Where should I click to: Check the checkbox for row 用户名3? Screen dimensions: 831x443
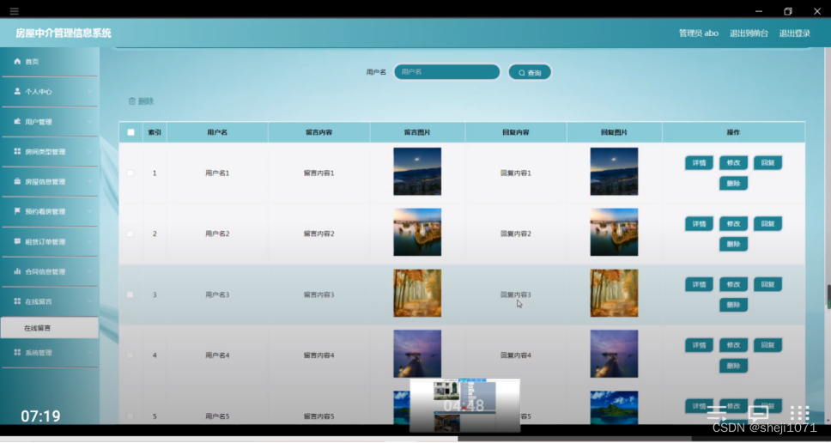click(x=130, y=294)
